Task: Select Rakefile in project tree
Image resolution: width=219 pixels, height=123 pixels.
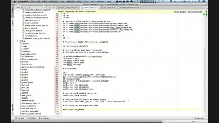Action: pos(25,98)
